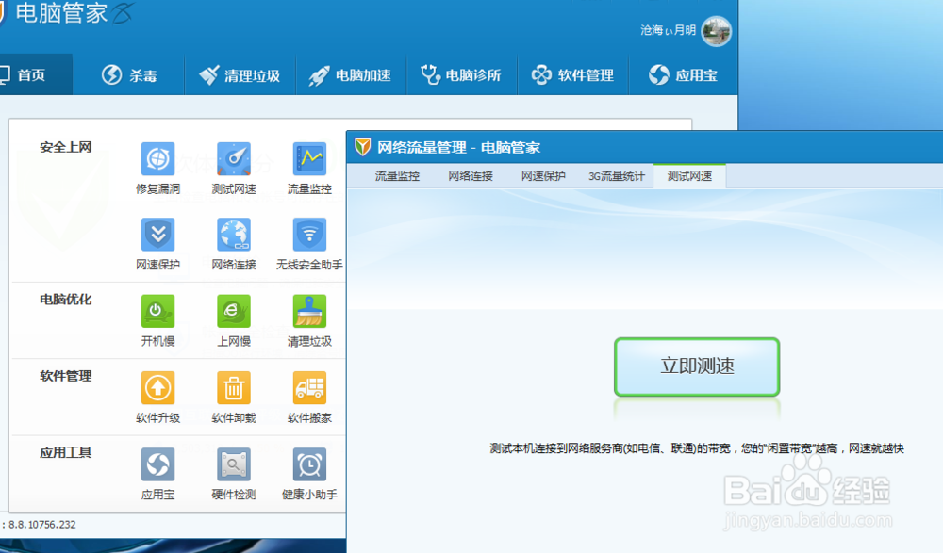Open the 修复漏洞 vulnerability repair icon

tap(158, 158)
